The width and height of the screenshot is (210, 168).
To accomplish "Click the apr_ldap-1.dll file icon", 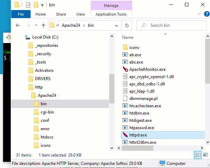I will (126, 91).
